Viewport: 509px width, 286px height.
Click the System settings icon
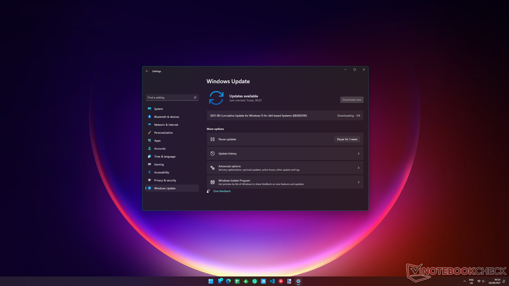149,109
